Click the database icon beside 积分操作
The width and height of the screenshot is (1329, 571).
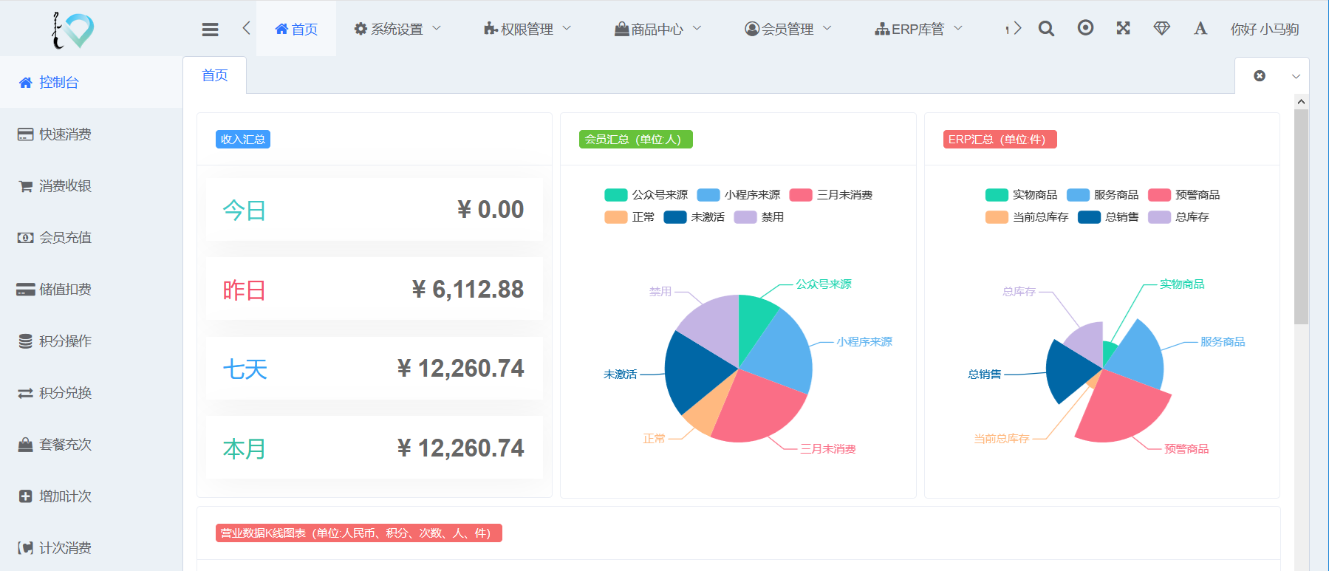pyautogui.click(x=26, y=341)
